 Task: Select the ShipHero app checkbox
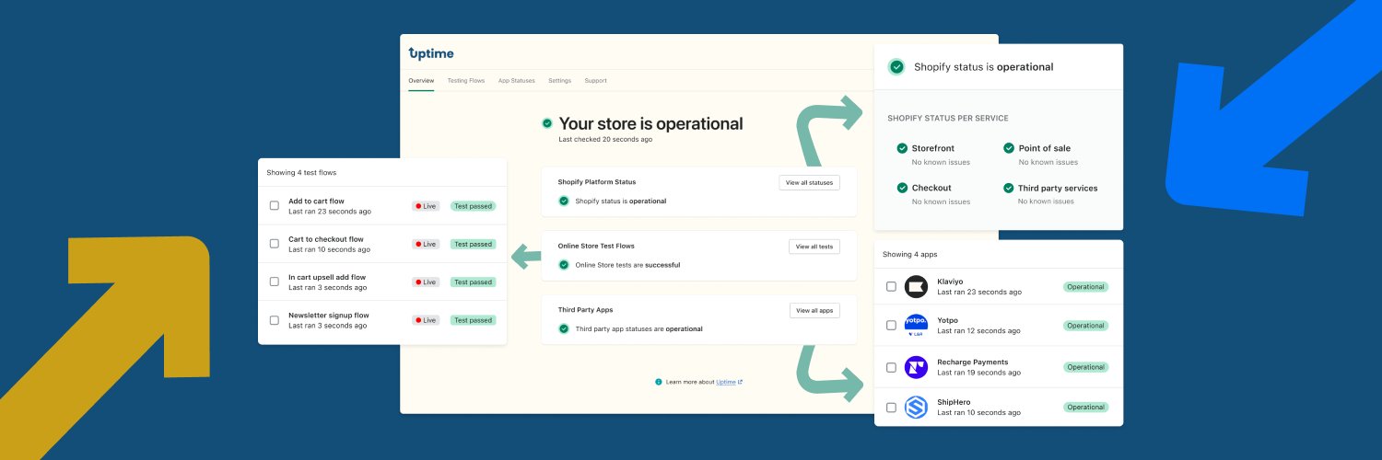tap(891, 407)
